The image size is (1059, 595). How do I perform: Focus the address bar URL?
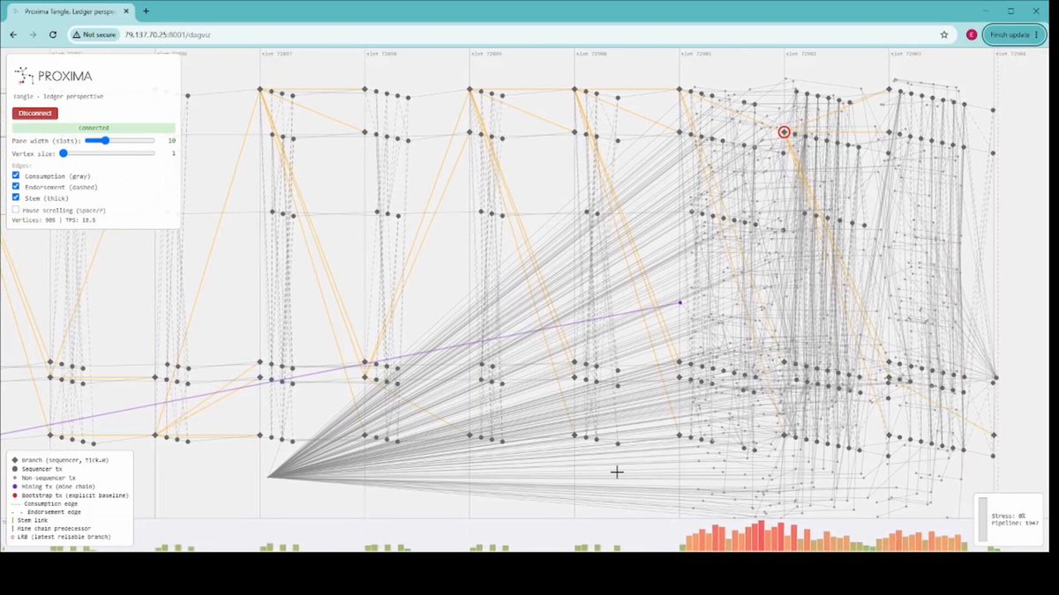[x=168, y=35]
